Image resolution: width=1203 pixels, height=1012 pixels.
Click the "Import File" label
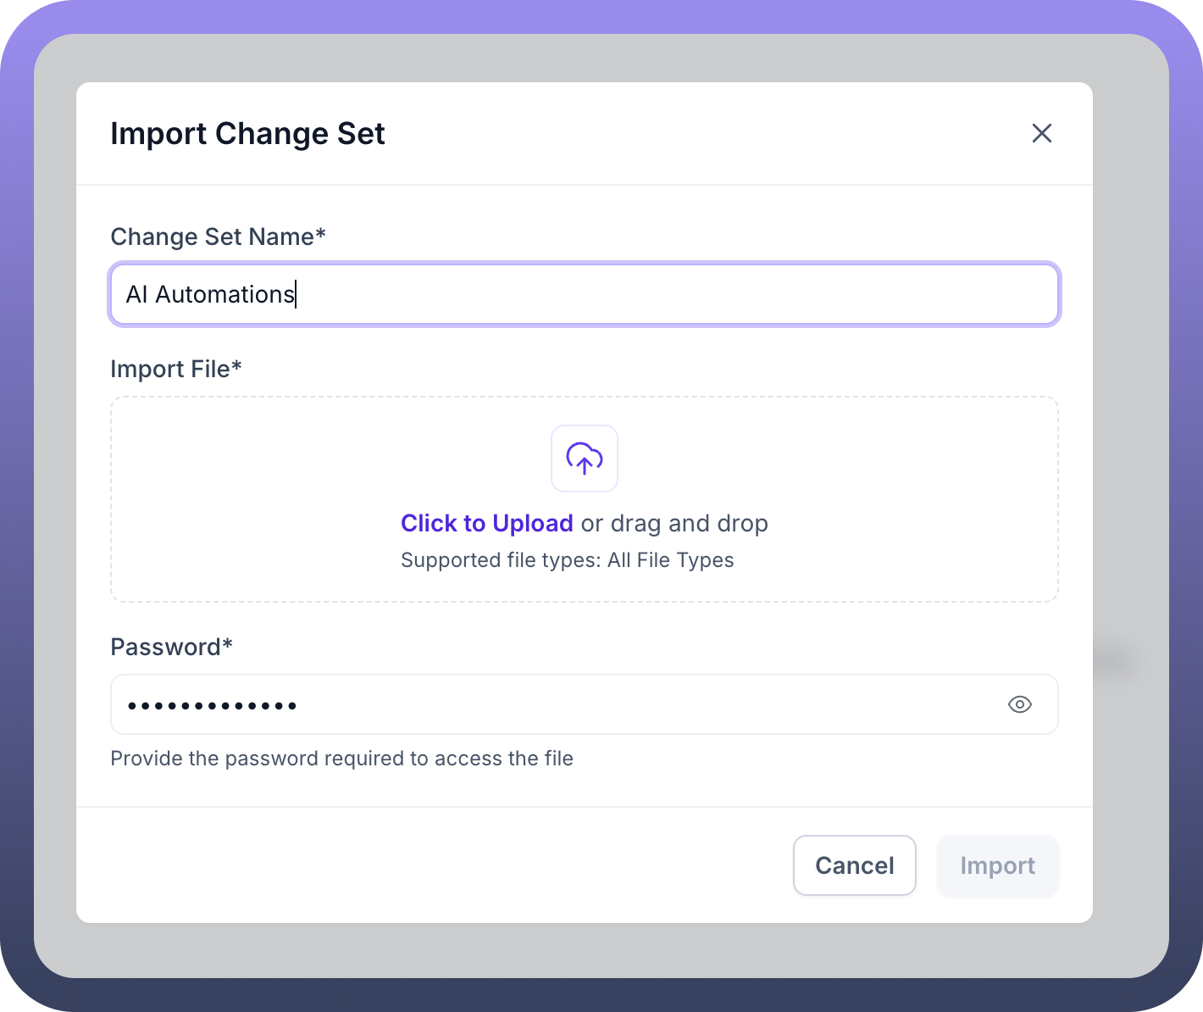175,369
